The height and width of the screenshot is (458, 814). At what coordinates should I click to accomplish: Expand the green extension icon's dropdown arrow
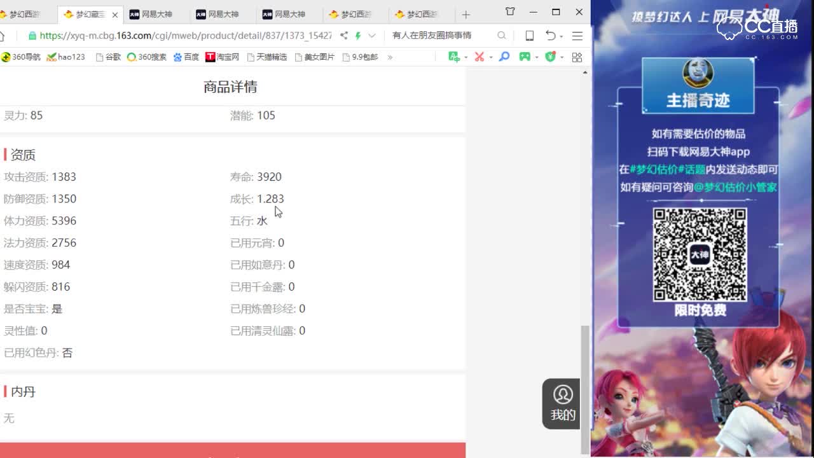coord(466,58)
